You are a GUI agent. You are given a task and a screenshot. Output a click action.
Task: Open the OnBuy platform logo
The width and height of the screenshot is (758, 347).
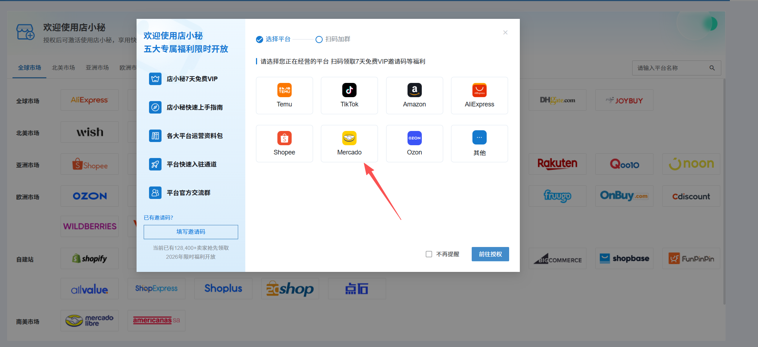point(624,196)
